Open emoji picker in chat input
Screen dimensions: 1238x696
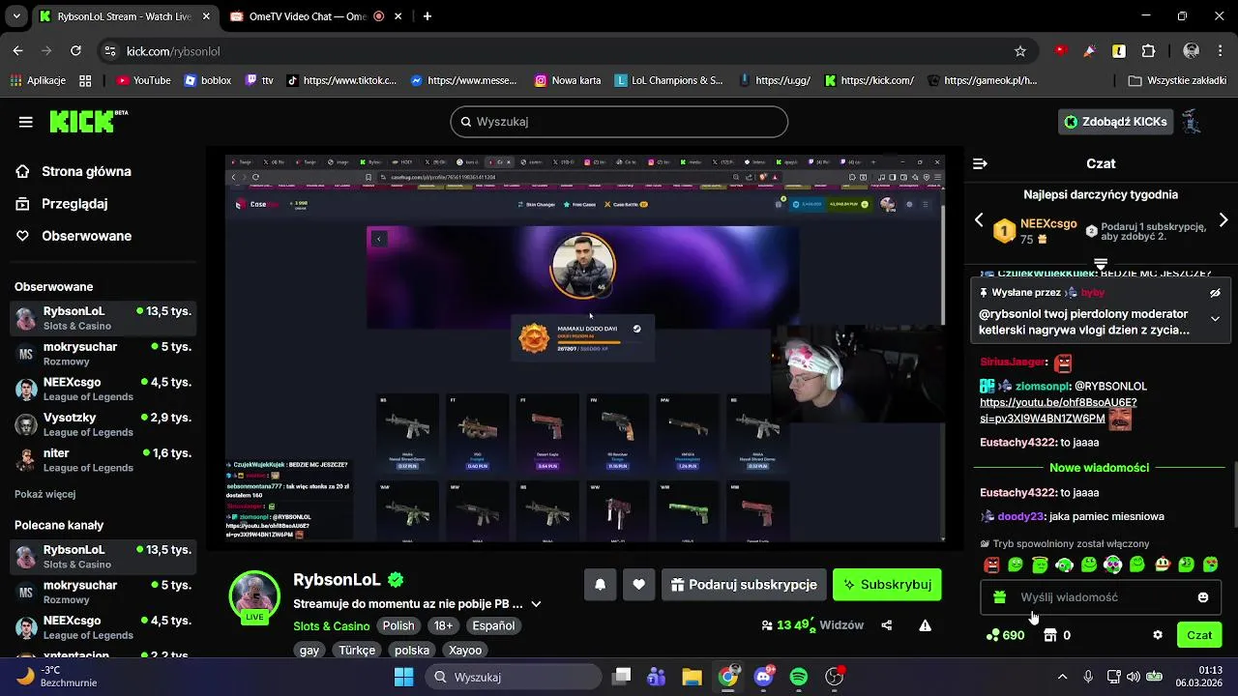[1203, 597]
